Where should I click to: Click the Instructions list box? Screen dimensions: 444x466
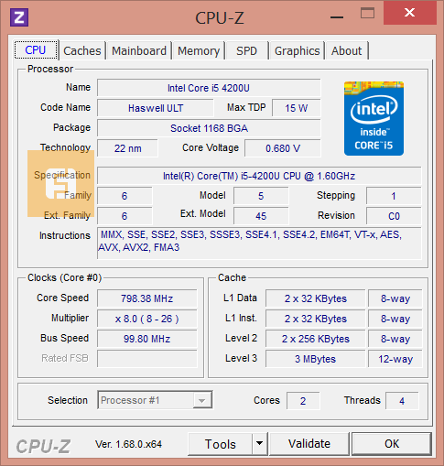[x=259, y=244]
